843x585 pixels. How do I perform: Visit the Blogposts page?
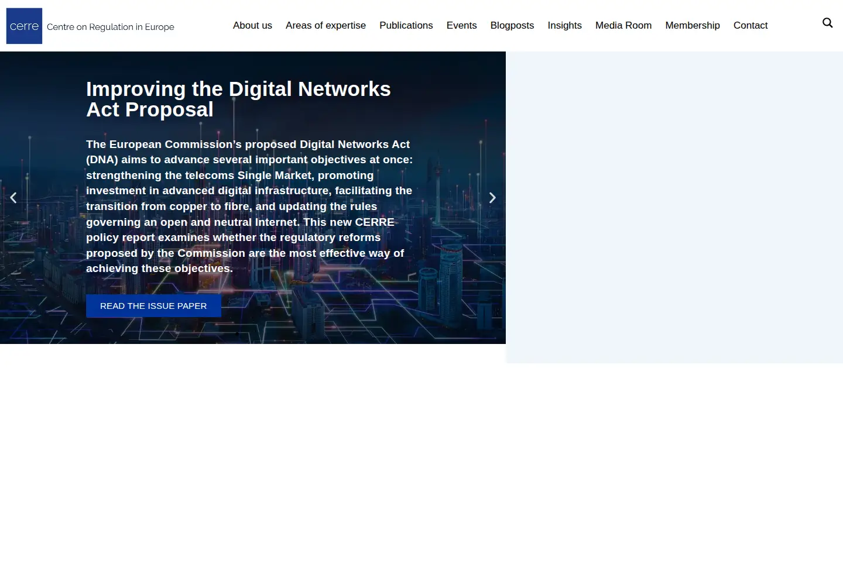point(512,25)
